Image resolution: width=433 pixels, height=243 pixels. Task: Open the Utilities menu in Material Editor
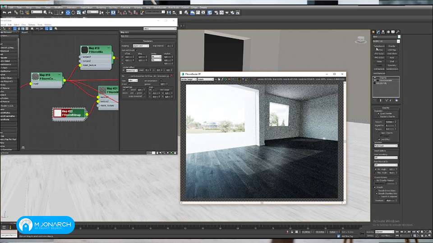(48, 24)
